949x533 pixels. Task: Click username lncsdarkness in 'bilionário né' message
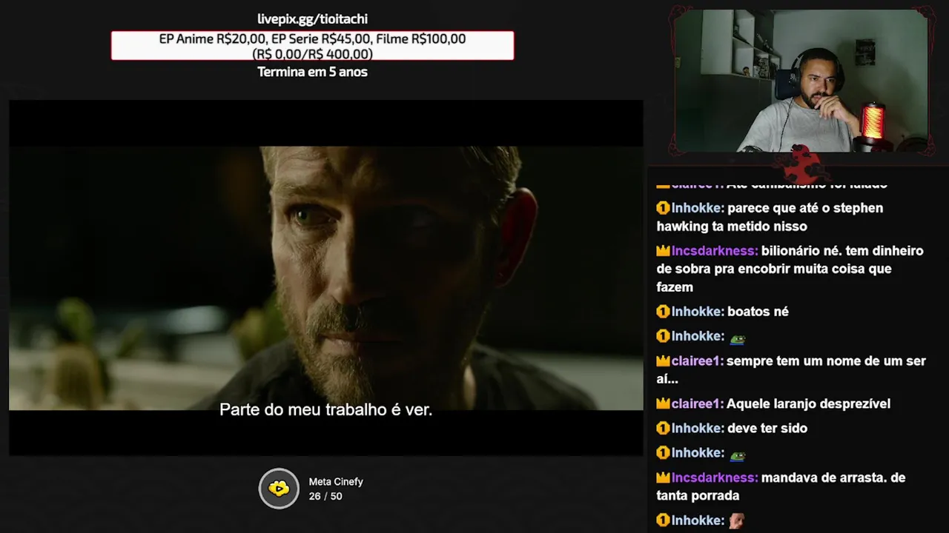[715, 251]
